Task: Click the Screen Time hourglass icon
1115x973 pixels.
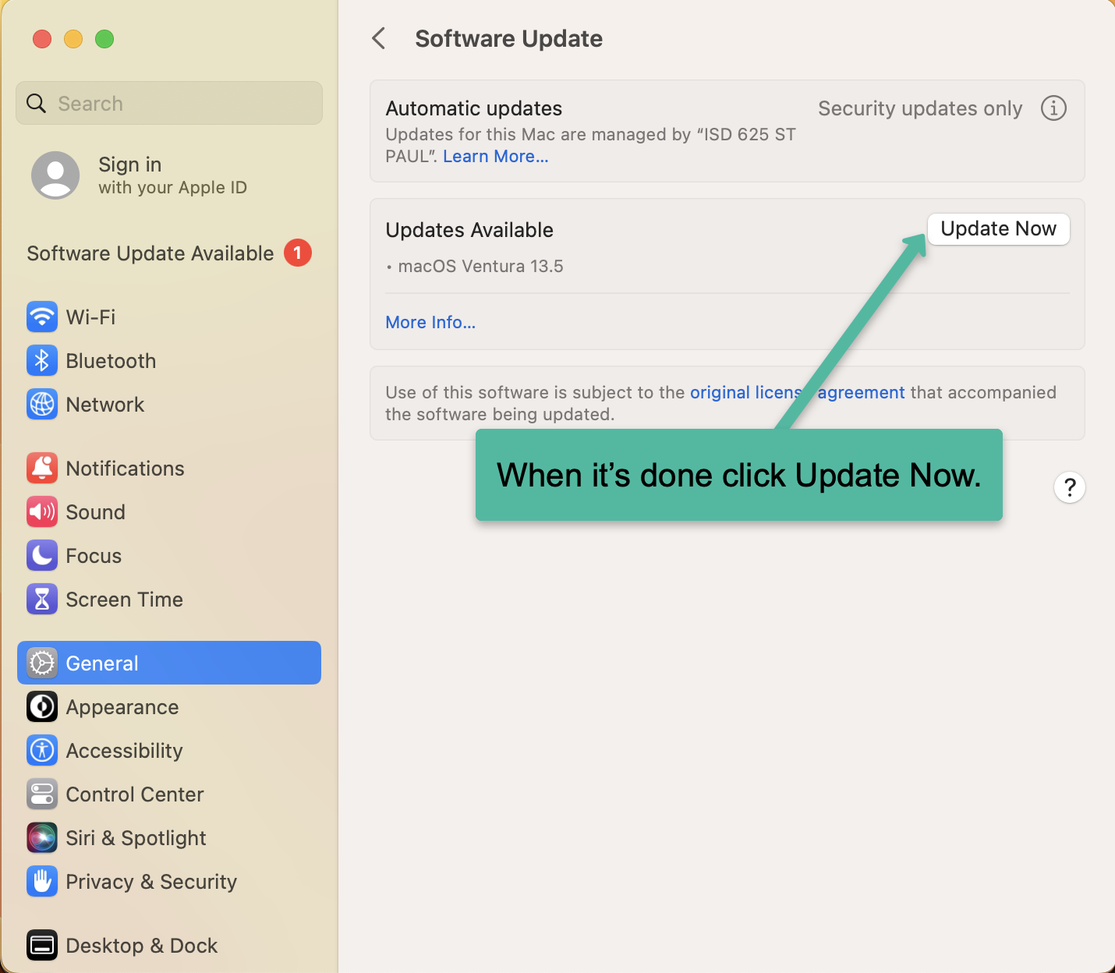Action: tap(42, 599)
